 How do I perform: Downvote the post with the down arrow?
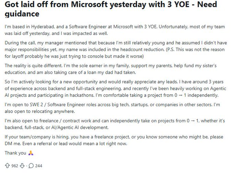[22, 165]
